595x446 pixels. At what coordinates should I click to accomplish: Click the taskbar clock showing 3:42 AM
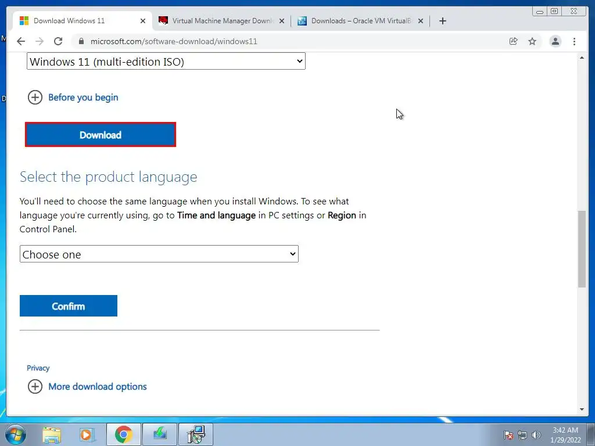click(x=565, y=434)
